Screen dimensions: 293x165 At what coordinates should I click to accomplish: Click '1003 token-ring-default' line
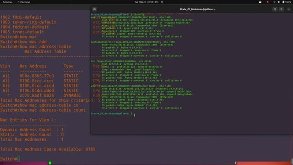pyautogui.click(x=28, y=22)
